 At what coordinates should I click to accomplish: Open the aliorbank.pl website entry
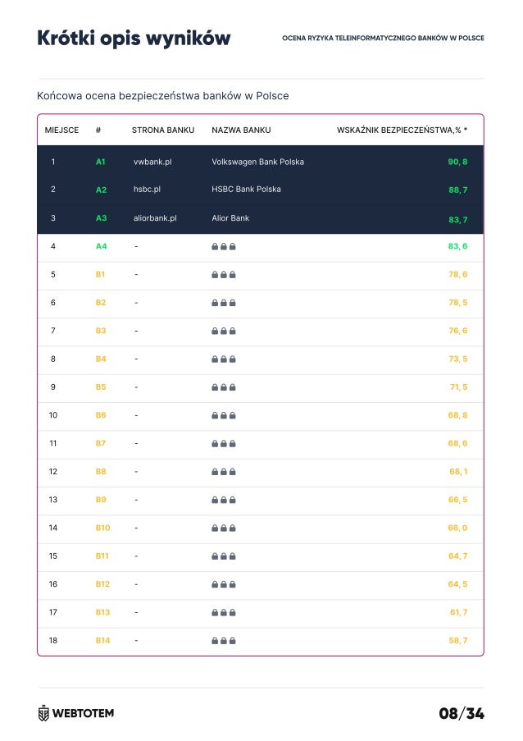155,217
